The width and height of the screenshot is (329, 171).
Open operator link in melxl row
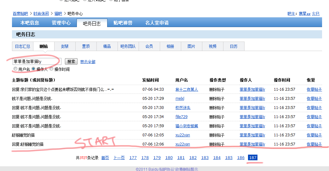pos(252,99)
